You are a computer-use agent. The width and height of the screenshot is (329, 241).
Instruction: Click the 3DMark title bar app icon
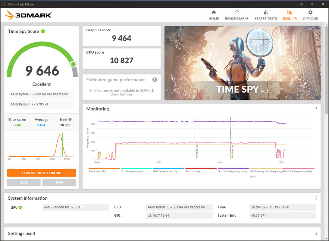4,4
